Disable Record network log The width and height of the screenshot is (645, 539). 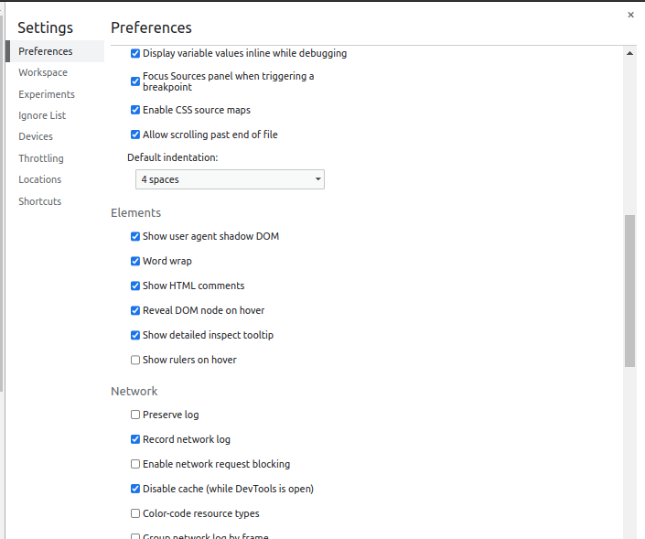coord(135,439)
